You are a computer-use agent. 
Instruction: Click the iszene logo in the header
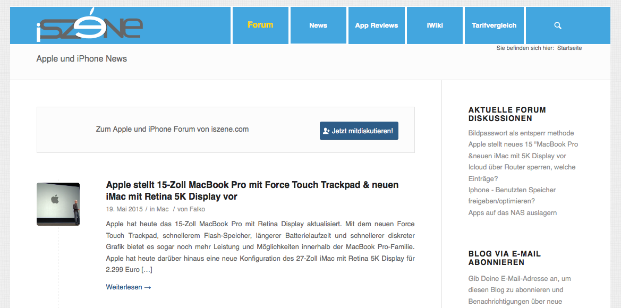coord(89,25)
